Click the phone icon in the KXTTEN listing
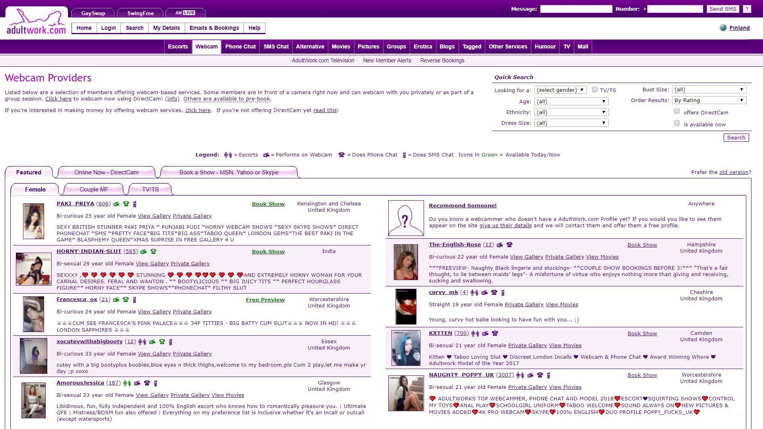 point(495,334)
